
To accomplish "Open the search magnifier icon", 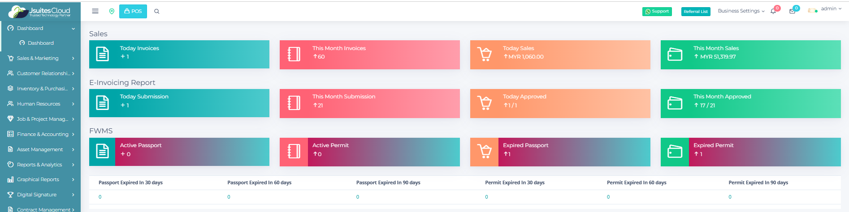I will pos(157,11).
